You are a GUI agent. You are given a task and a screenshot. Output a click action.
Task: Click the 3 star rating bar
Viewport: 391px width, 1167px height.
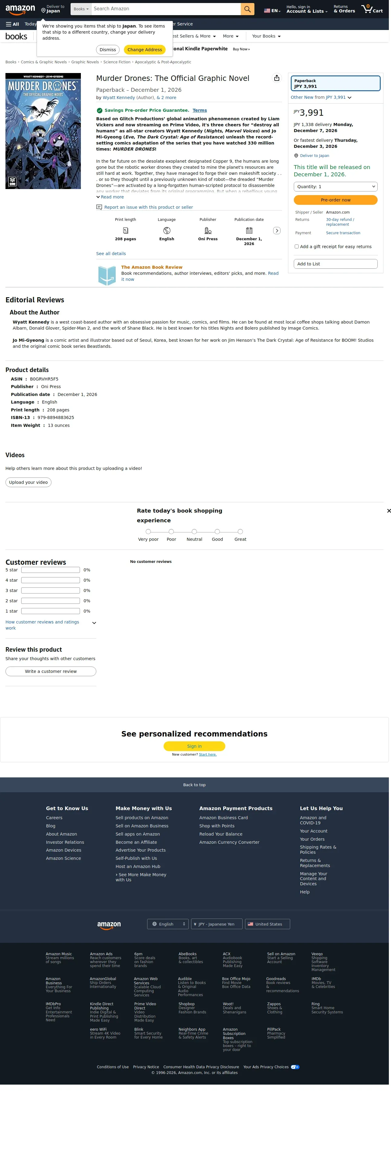(x=51, y=591)
